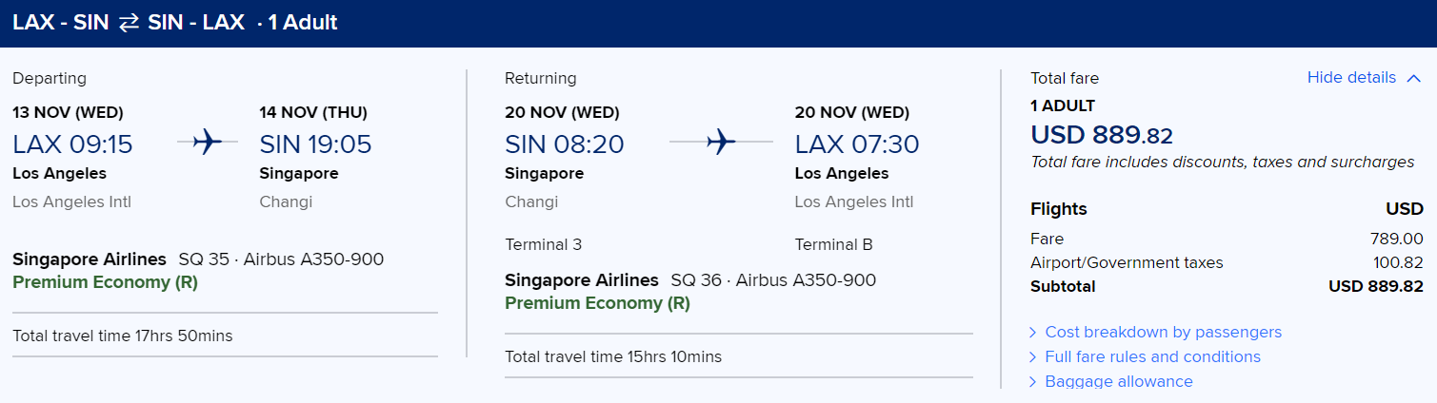Click the departing flight airplane icon
Screen dimensions: 1437x403
(207, 143)
